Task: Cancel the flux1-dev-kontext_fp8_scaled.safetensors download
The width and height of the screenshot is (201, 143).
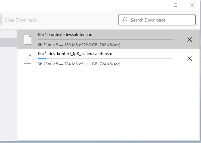Action: [190, 59]
